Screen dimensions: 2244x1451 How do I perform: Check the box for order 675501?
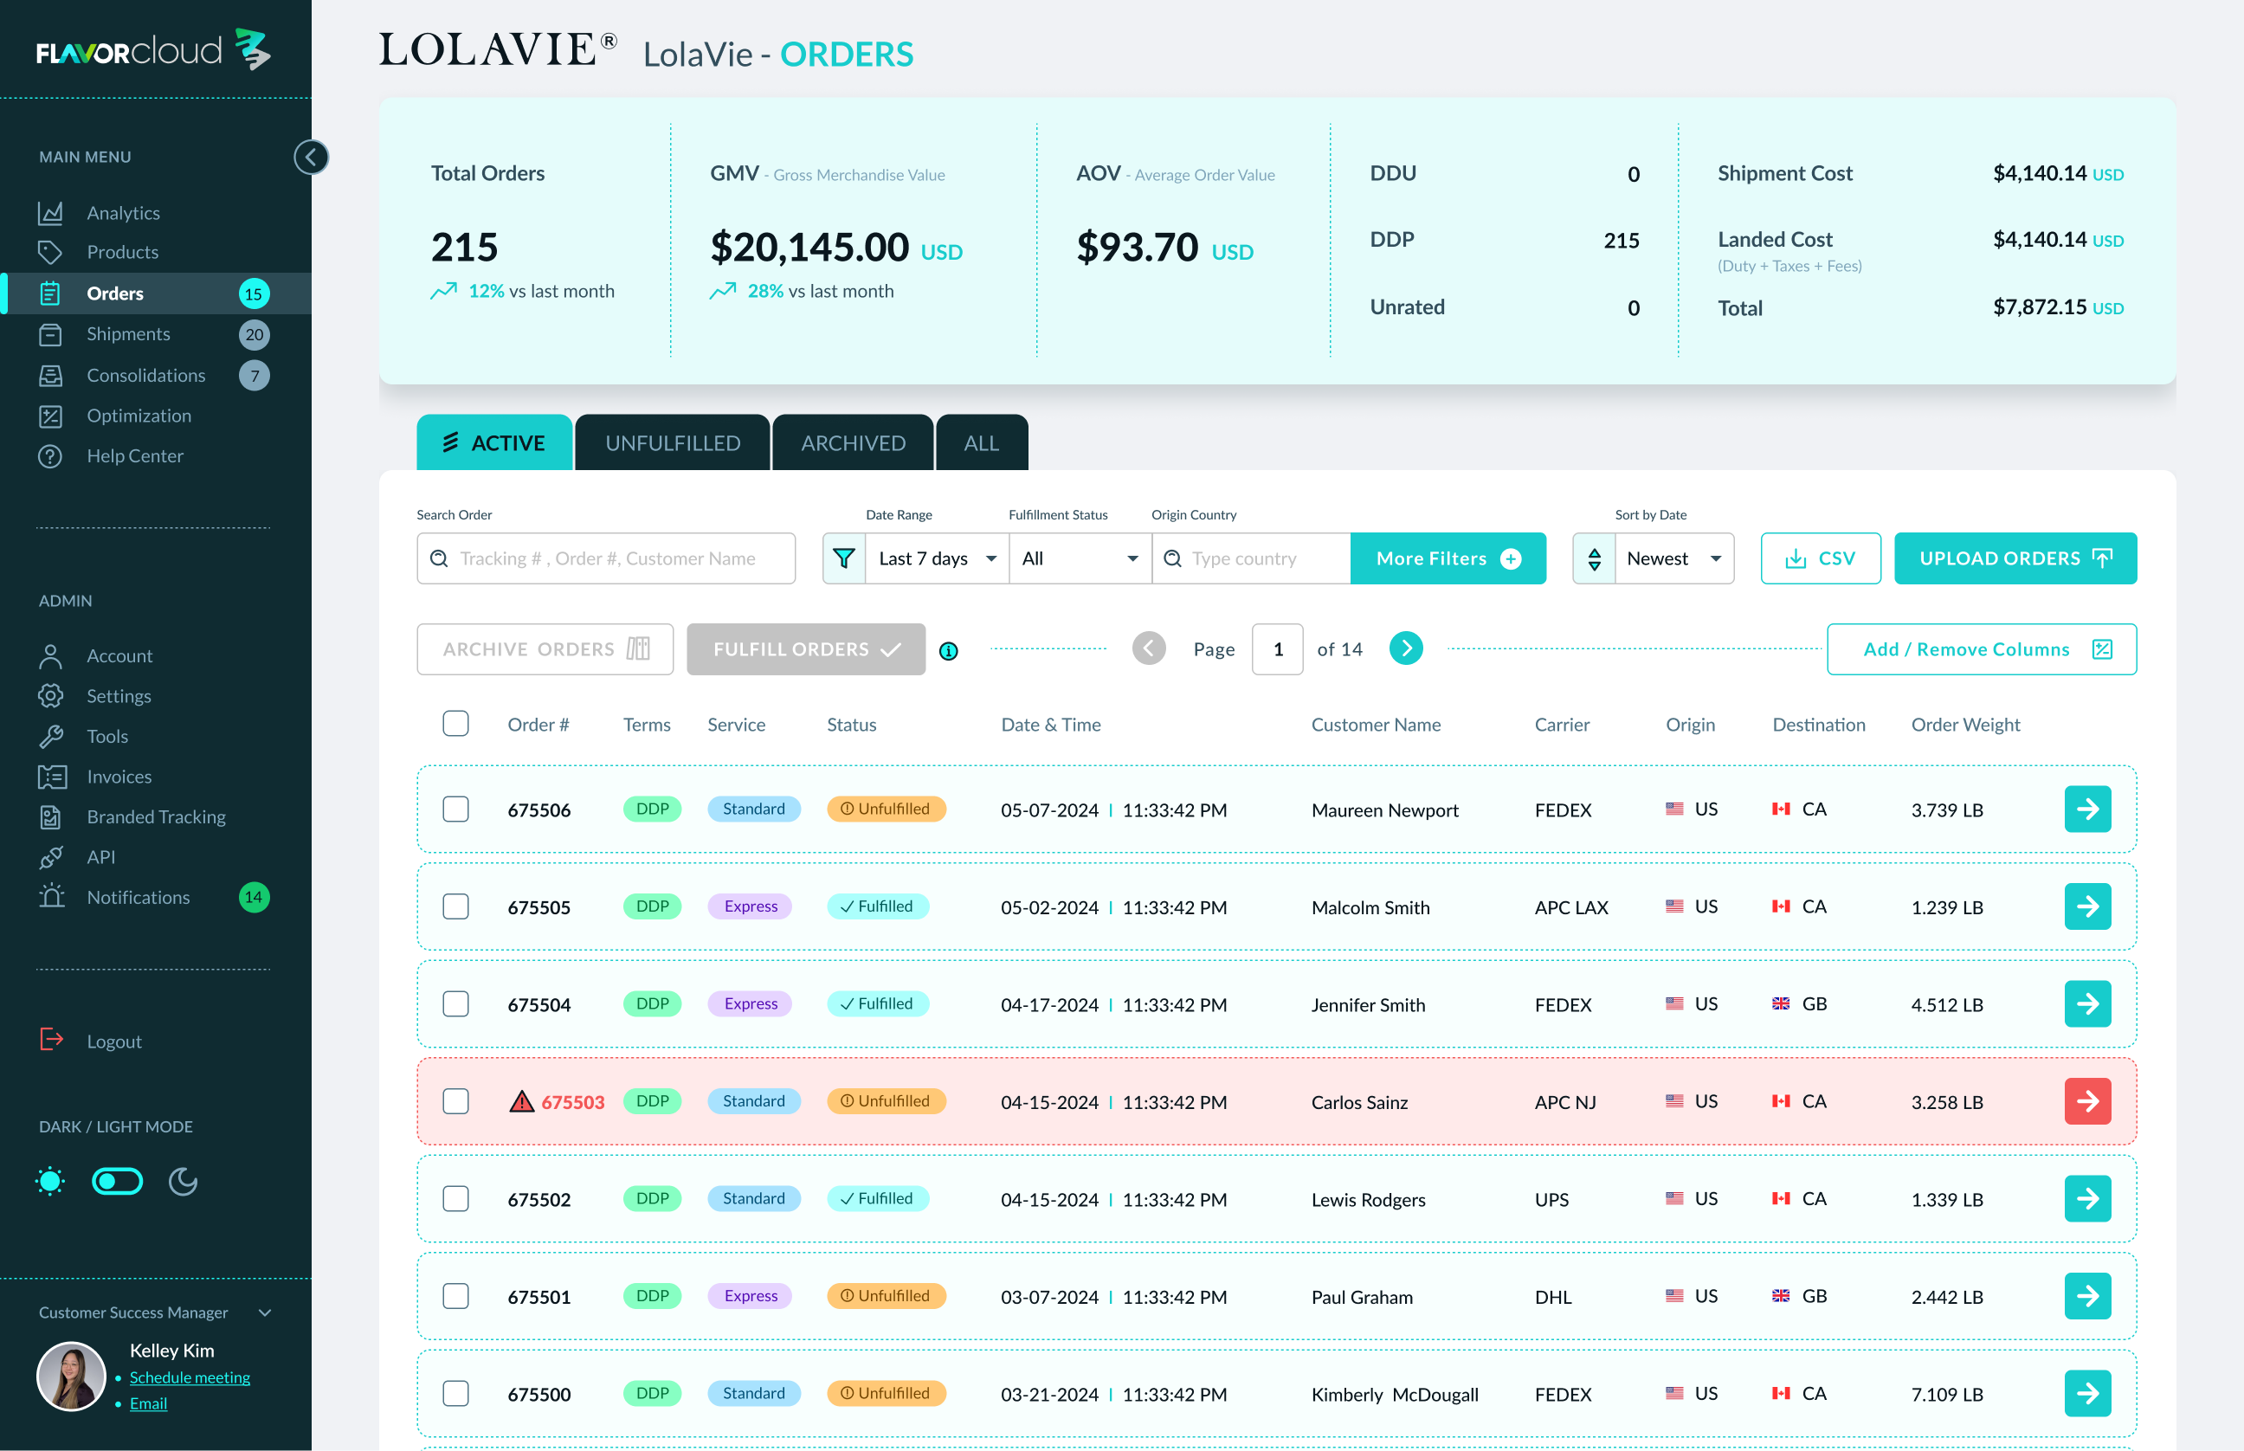point(456,1297)
